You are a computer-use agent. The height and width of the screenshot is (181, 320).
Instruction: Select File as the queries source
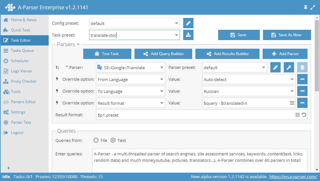(96, 140)
